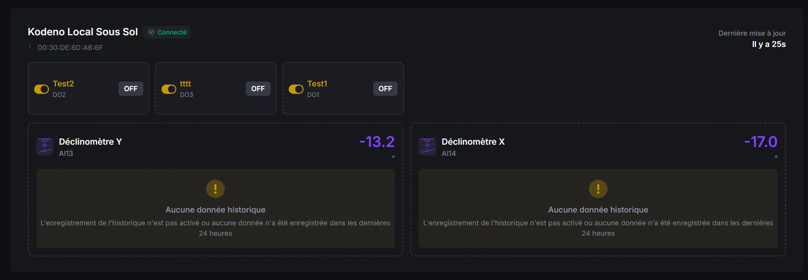This screenshot has height=280, width=808.
Task: Click the warning icon in Déclinomètre Y panel
Action: point(215,189)
